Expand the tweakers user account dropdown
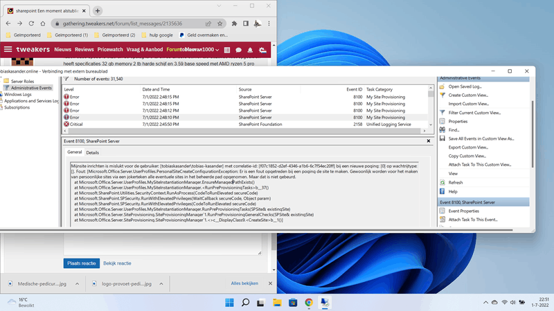 click(217, 50)
